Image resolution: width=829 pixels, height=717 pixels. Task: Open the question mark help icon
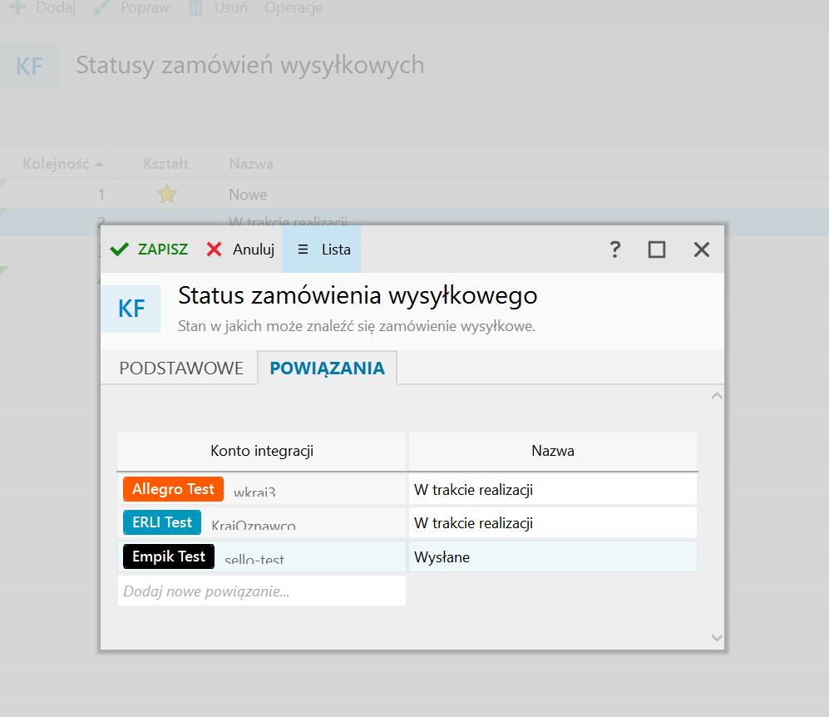614,250
